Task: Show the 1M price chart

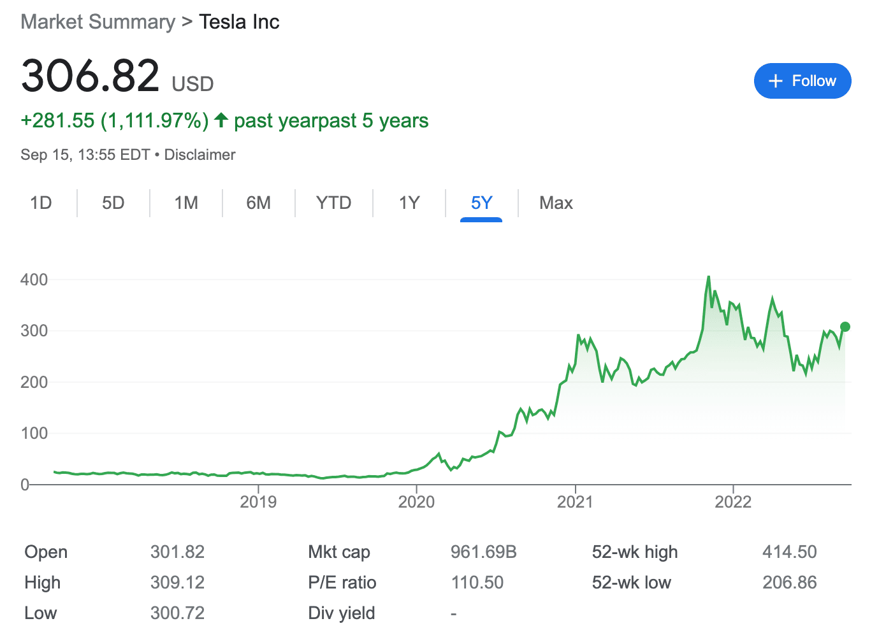Action: tap(186, 203)
